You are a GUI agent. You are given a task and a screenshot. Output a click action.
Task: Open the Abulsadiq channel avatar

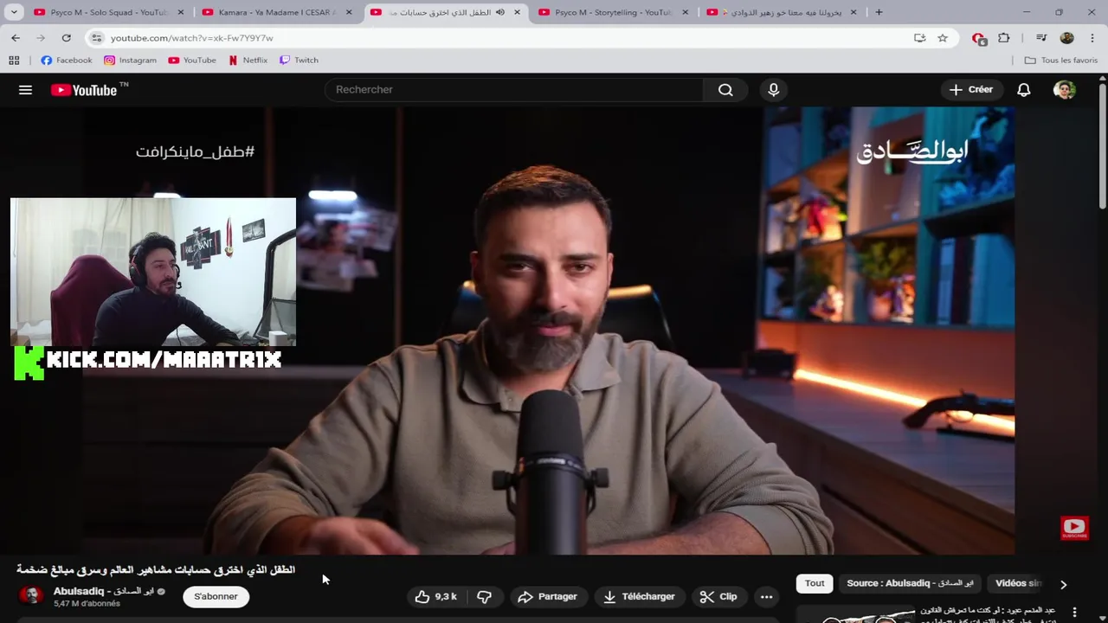click(31, 596)
